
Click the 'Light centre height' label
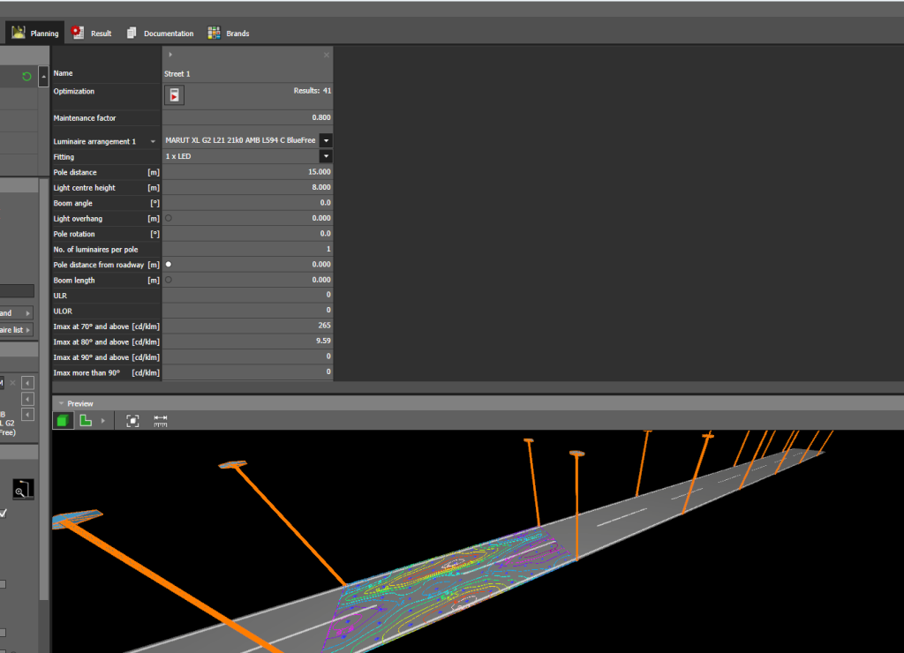click(84, 188)
